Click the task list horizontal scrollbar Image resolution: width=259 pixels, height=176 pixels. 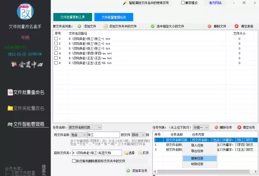(203, 172)
